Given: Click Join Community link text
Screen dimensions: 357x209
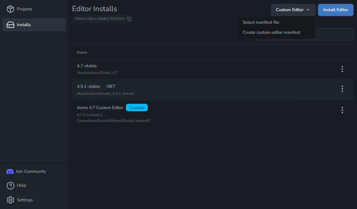Looking at the screenshot, I should point(31,171).
